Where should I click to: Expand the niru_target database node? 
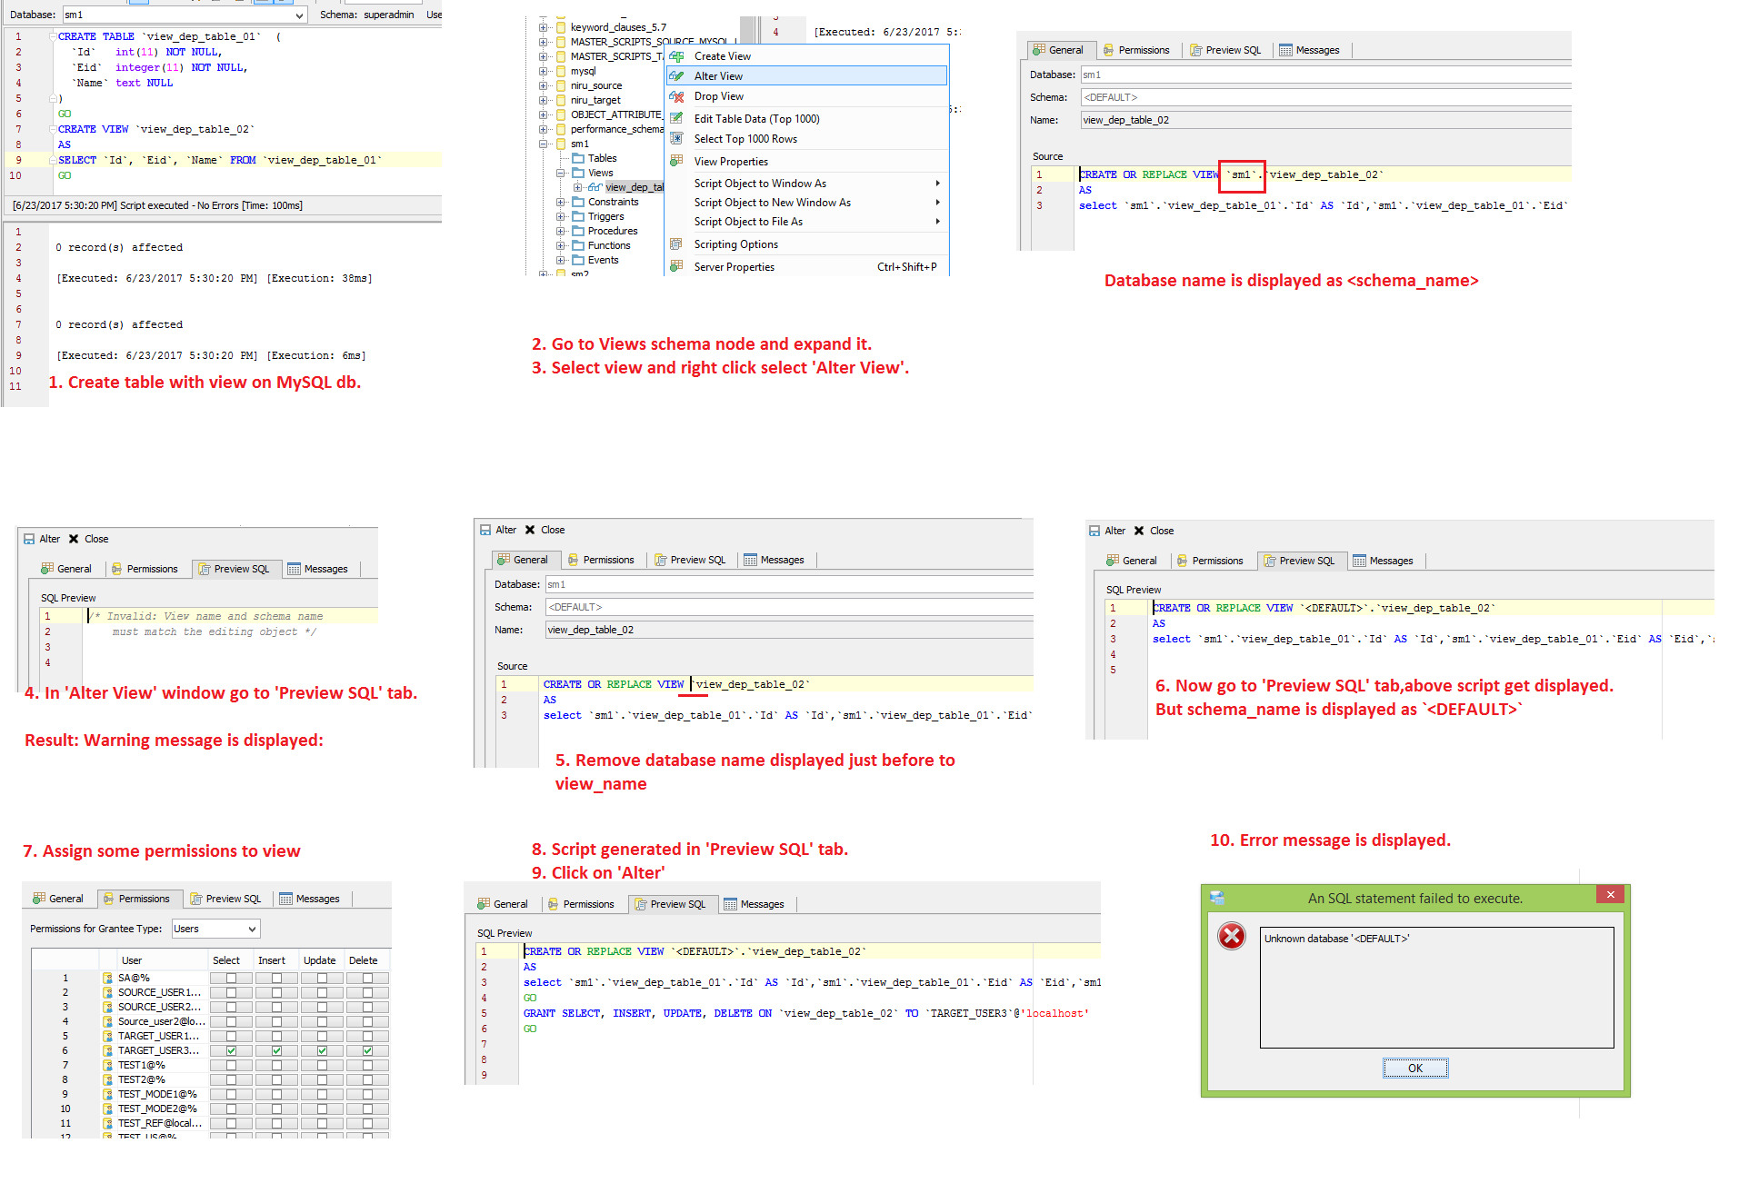543,100
